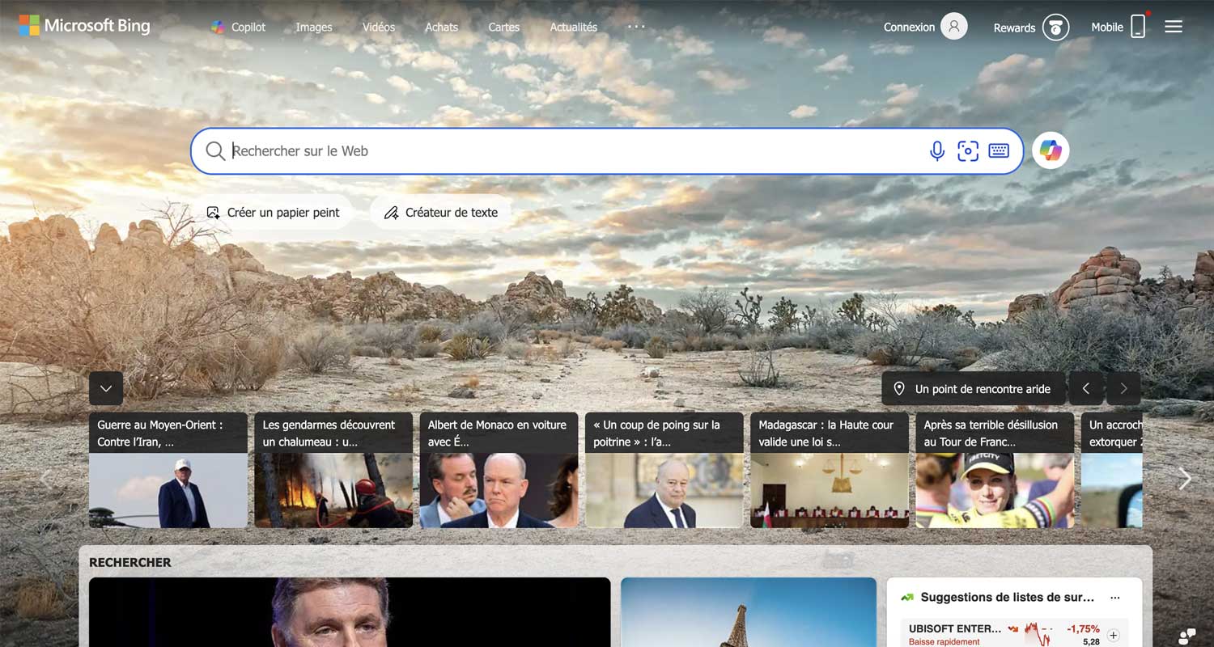Click the Rewards medal icon
This screenshot has height=647, width=1214.
coord(1055,27)
